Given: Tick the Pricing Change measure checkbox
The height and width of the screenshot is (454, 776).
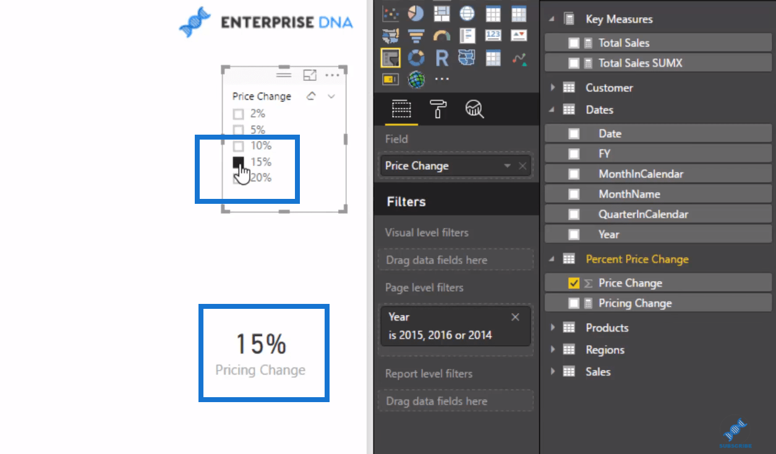Looking at the screenshot, I should (x=574, y=303).
